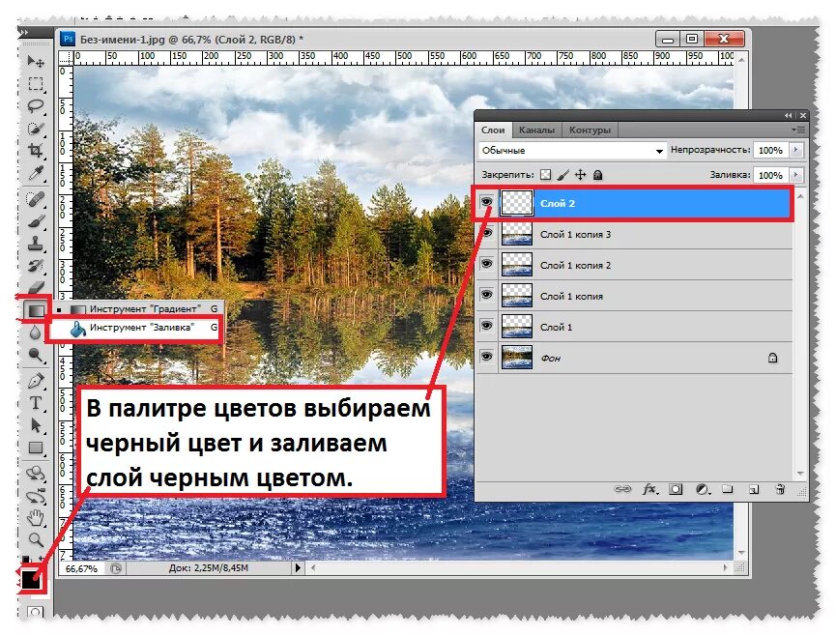Viewport: 836px width, 636px height.
Task: Select the Dodge tool
Action: click(x=36, y=355)
